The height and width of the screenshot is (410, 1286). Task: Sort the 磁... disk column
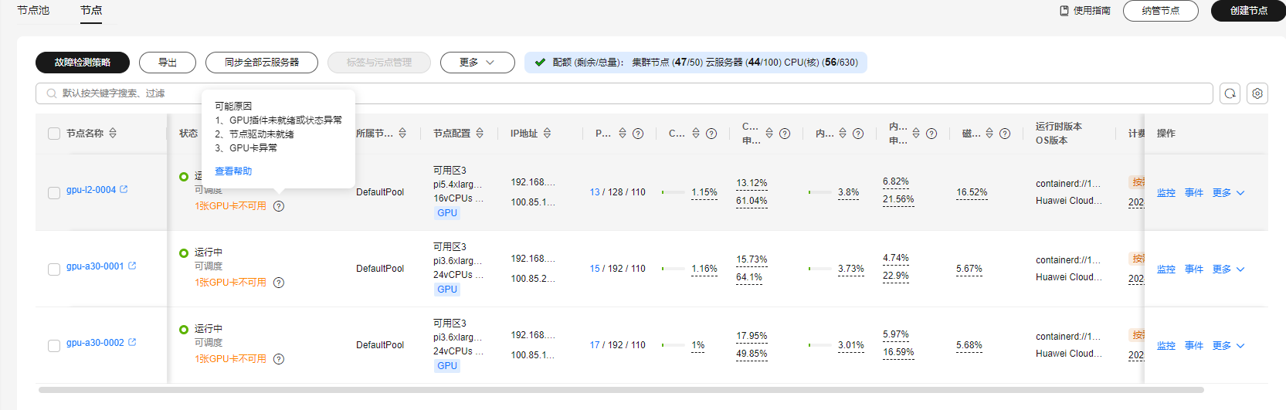pos(989,134)
